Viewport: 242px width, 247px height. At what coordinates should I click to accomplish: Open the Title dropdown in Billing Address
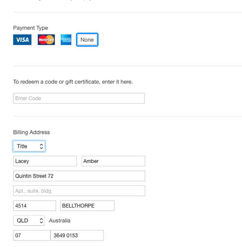[29, 146]
